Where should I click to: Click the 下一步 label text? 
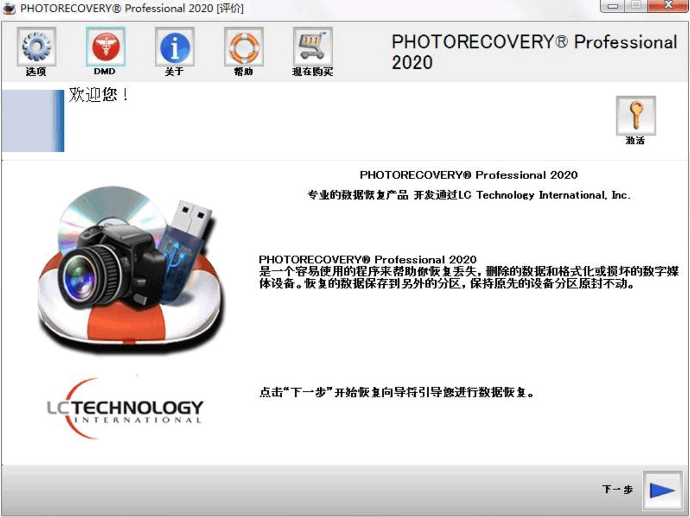coord(617,489)
